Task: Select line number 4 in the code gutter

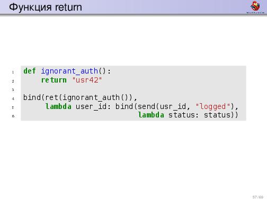Action: (x=13, y=99)
